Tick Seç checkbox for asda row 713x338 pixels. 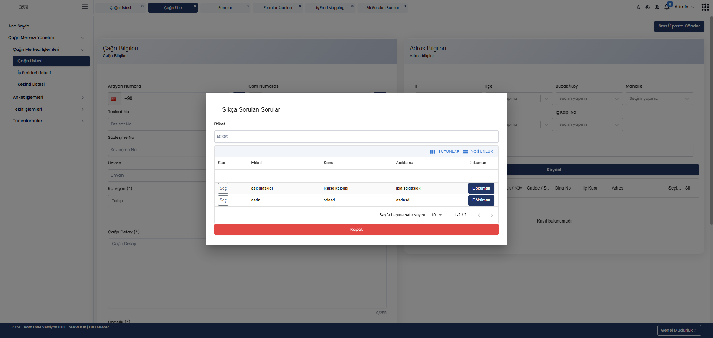pos(223,200)
